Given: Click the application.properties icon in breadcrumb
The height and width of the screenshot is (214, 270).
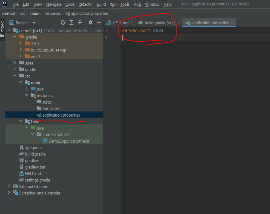Looking at the screenshot, I should pyautogui.click(x=68, y=13).
